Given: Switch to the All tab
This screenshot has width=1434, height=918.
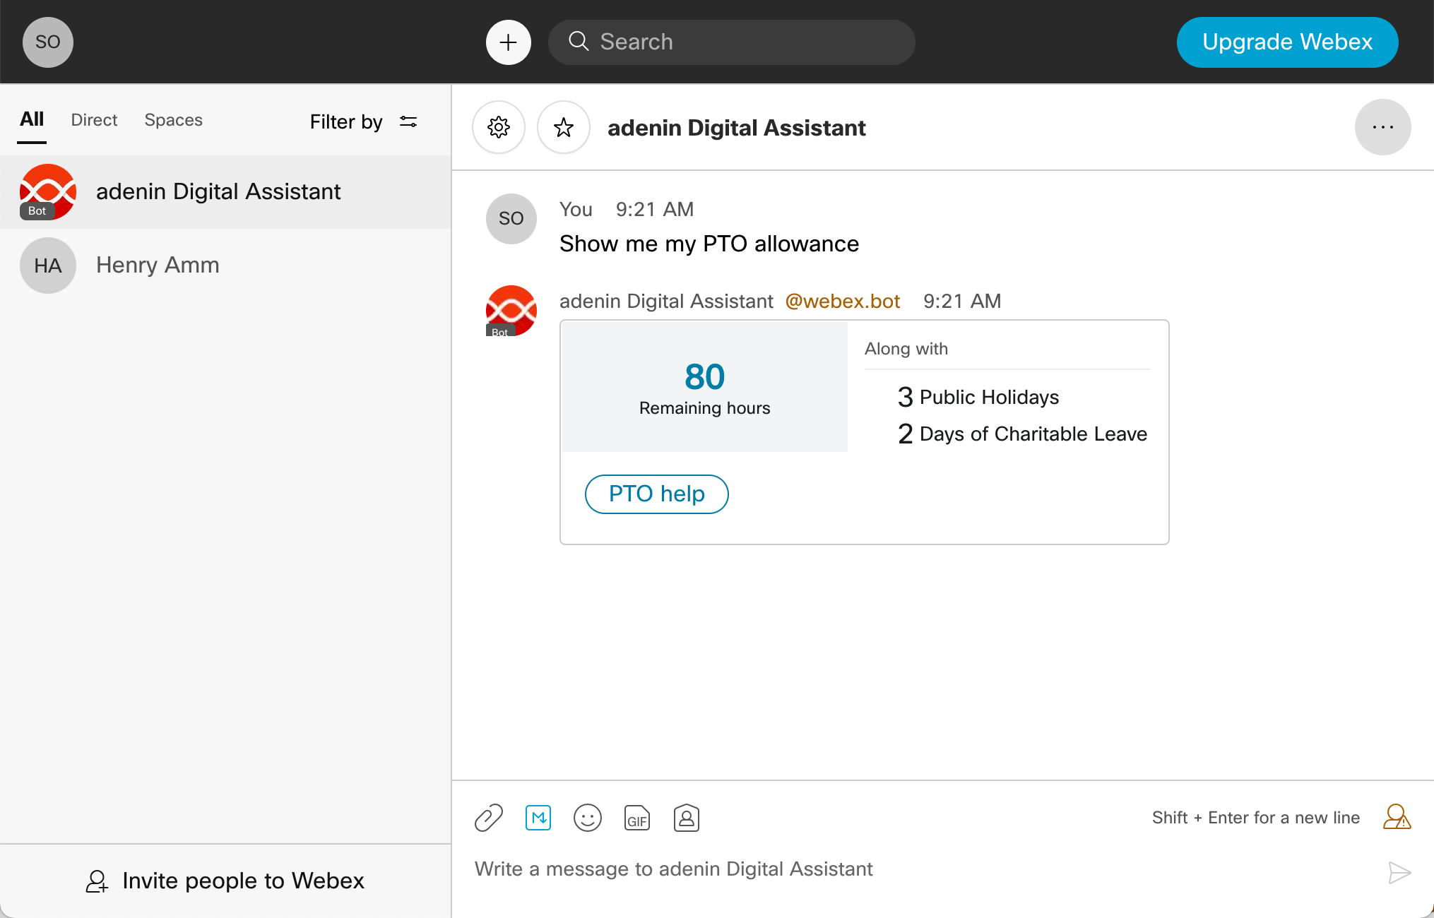Looking at the screenshot, I should pos(32,119).
